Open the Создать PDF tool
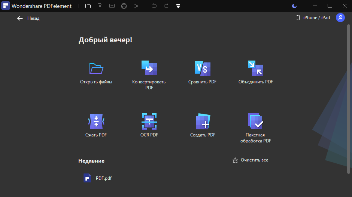The height and width of the screenshot is (197, 352). pyautogui.click(x=203, y=125)
